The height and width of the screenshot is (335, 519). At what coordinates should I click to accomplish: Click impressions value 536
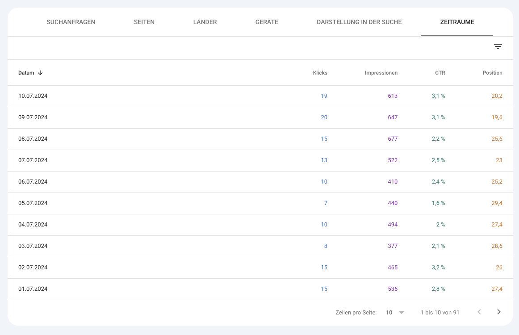coord(393,289)
